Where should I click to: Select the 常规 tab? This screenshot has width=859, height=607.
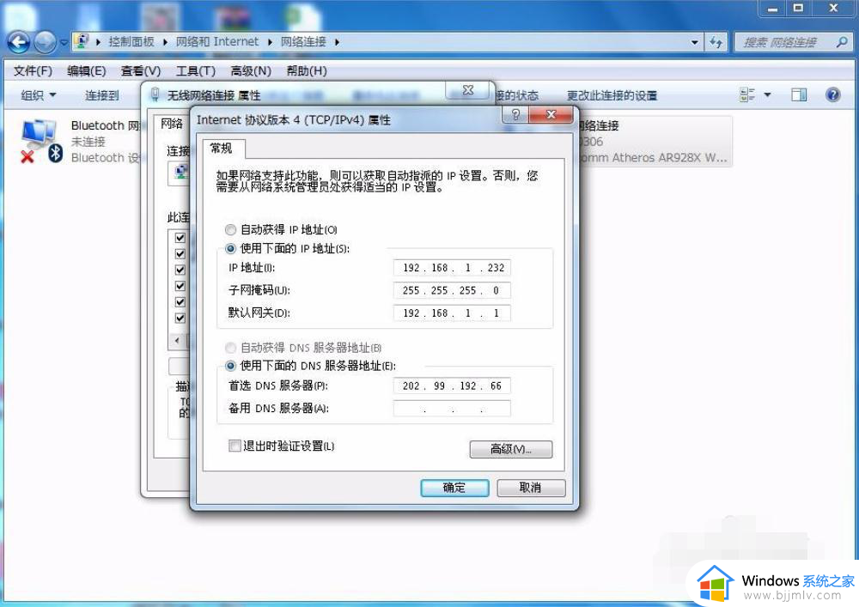[x=222, y=149]
